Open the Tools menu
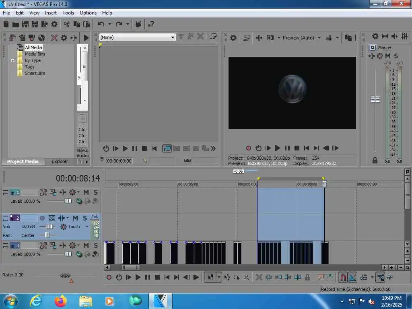Image resolution: width=412 pixels, height=309 pixels. coord(68,13)
